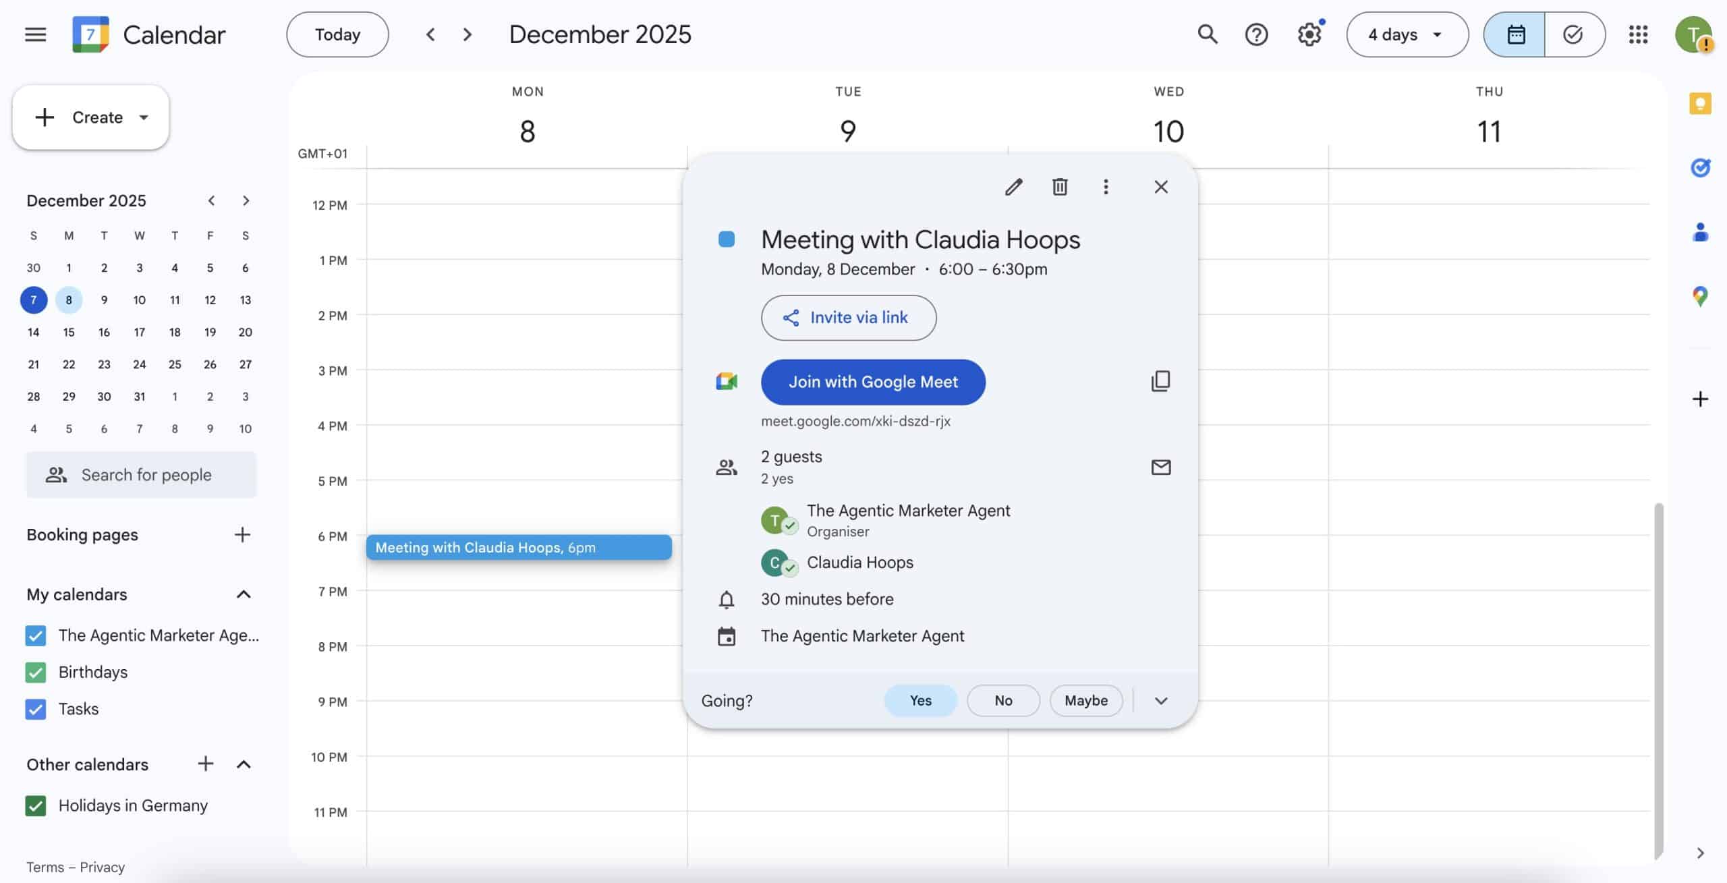Copy the Meet link with the copy icon
1727x883 pixels.
click(x=1160, y=382)
